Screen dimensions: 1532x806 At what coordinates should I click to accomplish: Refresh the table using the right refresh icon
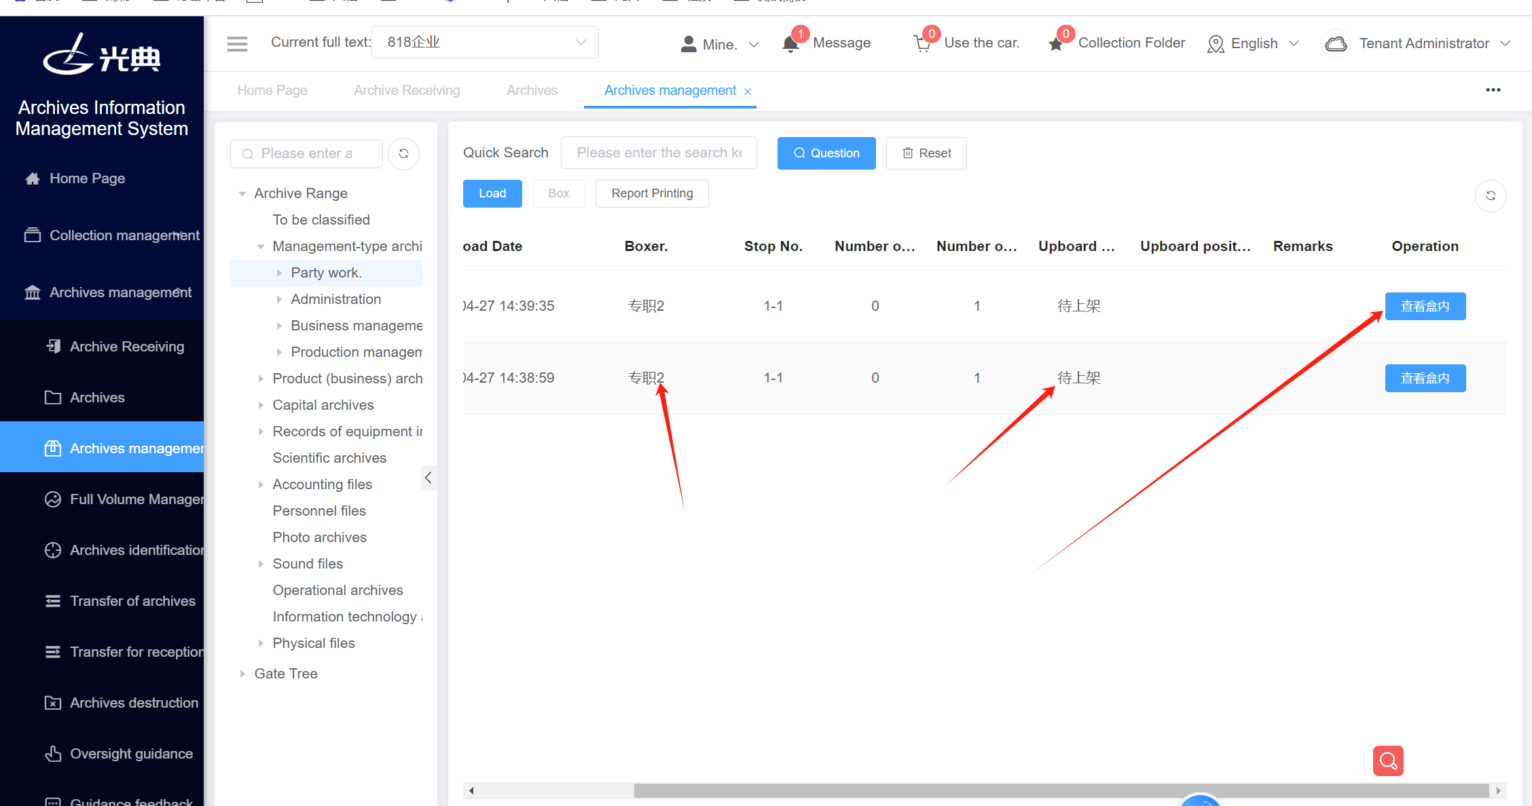point(1491,195)
